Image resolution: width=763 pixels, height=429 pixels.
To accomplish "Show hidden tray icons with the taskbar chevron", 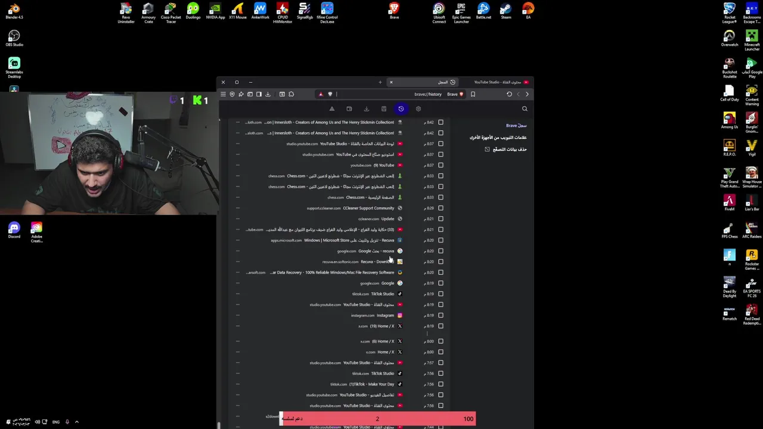I will [x=76, y=422].
